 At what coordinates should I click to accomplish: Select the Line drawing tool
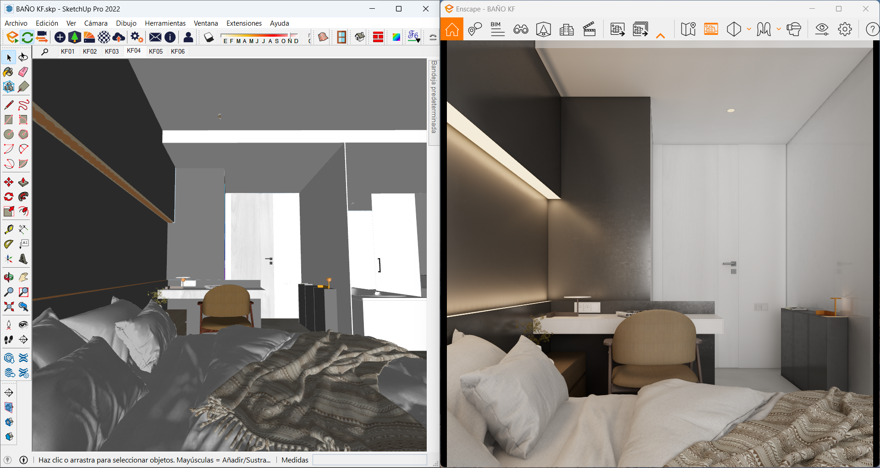(x=9, y=105)
